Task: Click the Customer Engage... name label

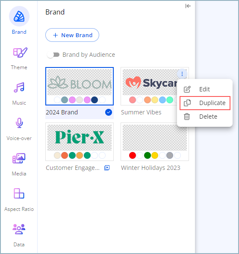Action: pos(73,168)
